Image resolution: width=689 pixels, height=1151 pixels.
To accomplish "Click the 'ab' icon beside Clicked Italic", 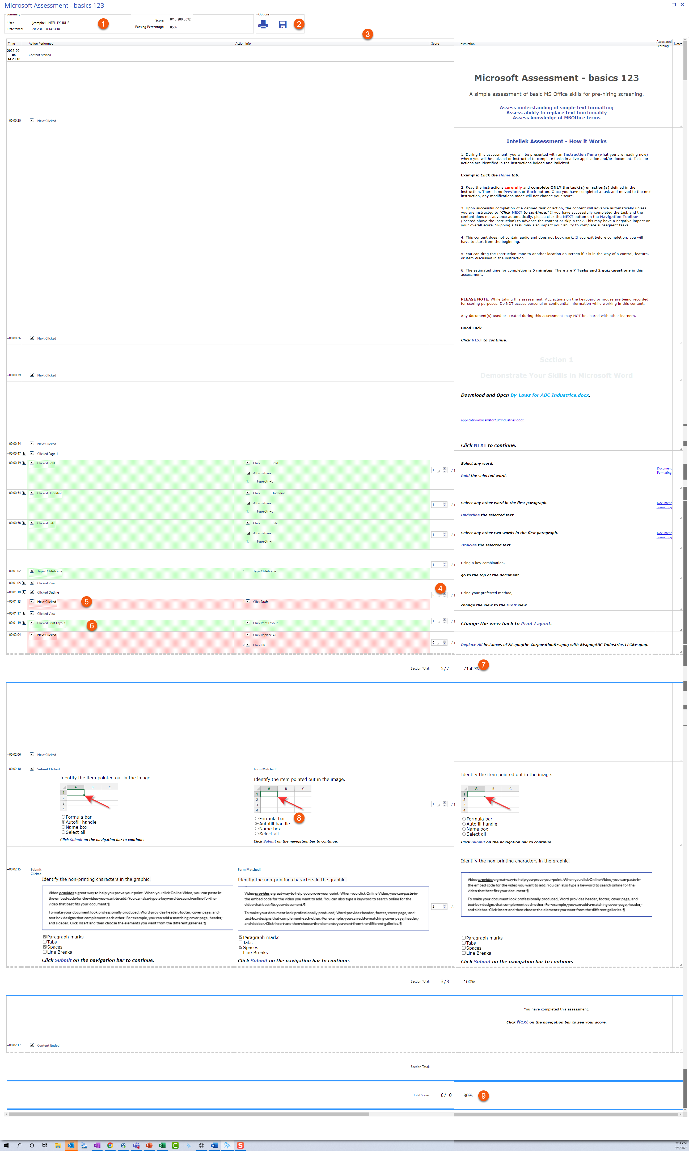I will pos(32,523).
